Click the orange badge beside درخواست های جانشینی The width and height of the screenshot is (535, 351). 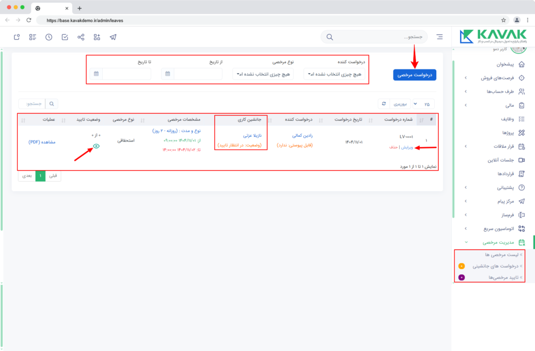pos(462,266)
